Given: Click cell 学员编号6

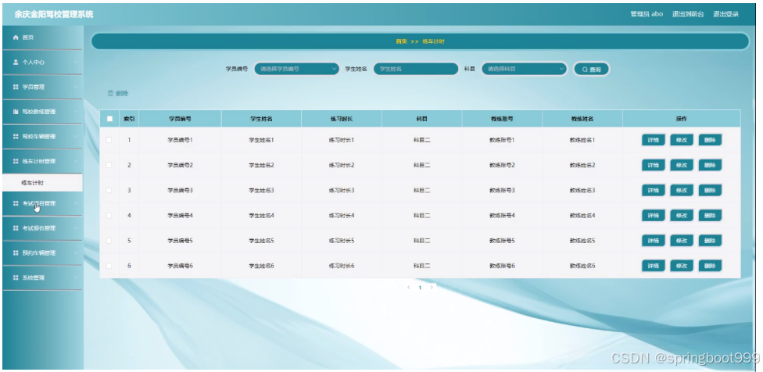Looking at the screenshot, I should (x=180, y=266).
